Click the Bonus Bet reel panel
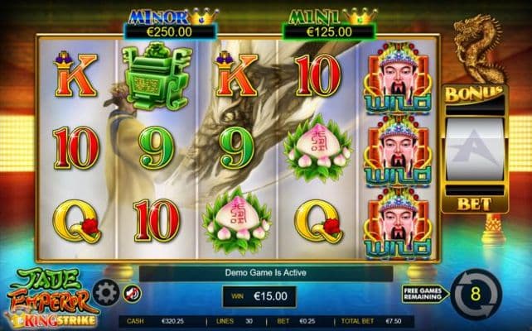The width and height of the screenshot is (532, 331). point(475,149)
